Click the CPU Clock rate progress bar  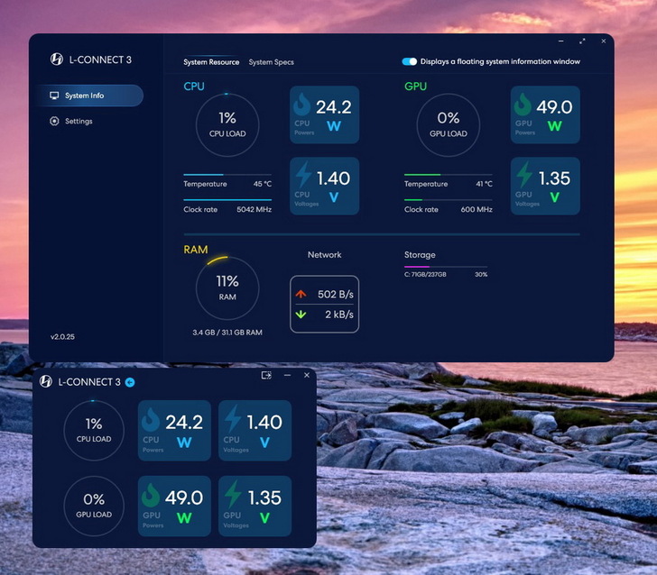[x=227, y=200]
